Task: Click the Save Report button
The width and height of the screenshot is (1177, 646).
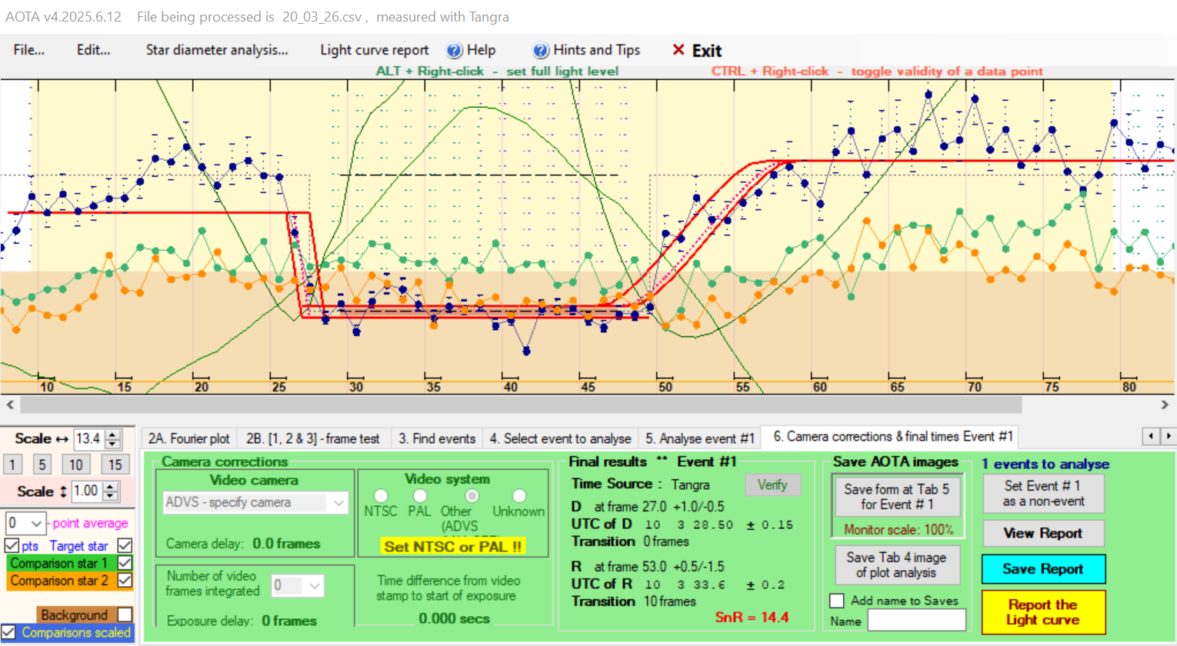Action: (x=1042, y=569)
